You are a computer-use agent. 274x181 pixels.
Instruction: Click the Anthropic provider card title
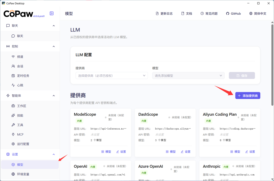point(212,166)
